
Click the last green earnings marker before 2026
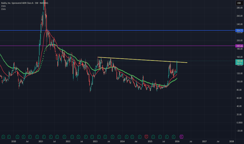tap(174, 137)
